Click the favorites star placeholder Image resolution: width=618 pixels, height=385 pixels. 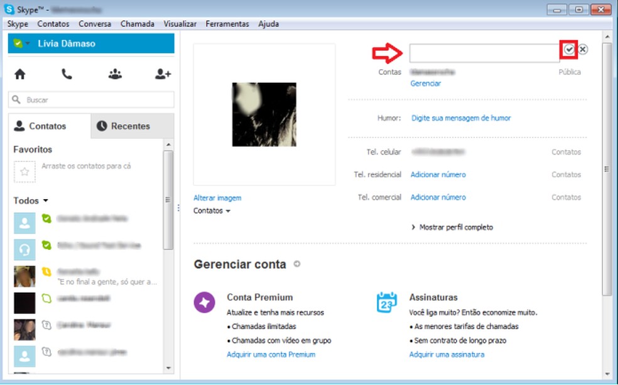[x=24, y=172]
